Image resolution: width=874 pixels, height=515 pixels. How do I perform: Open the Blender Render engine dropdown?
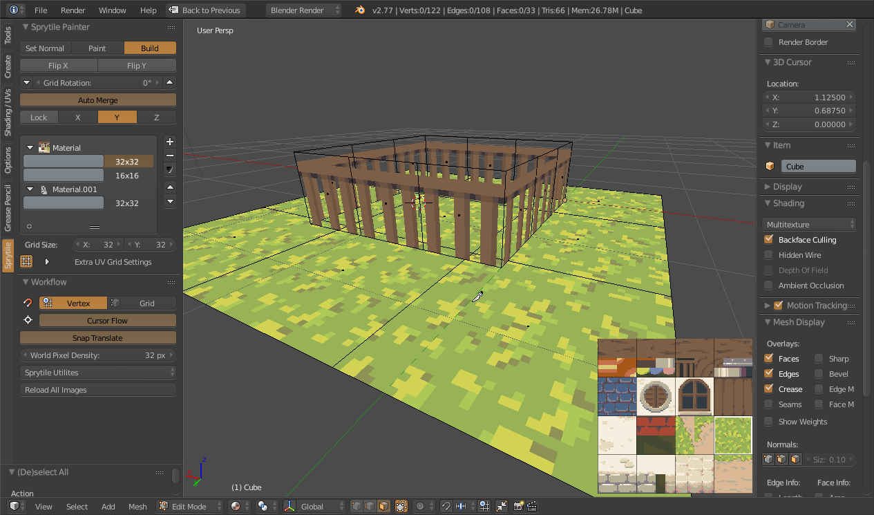click(304, 10)
